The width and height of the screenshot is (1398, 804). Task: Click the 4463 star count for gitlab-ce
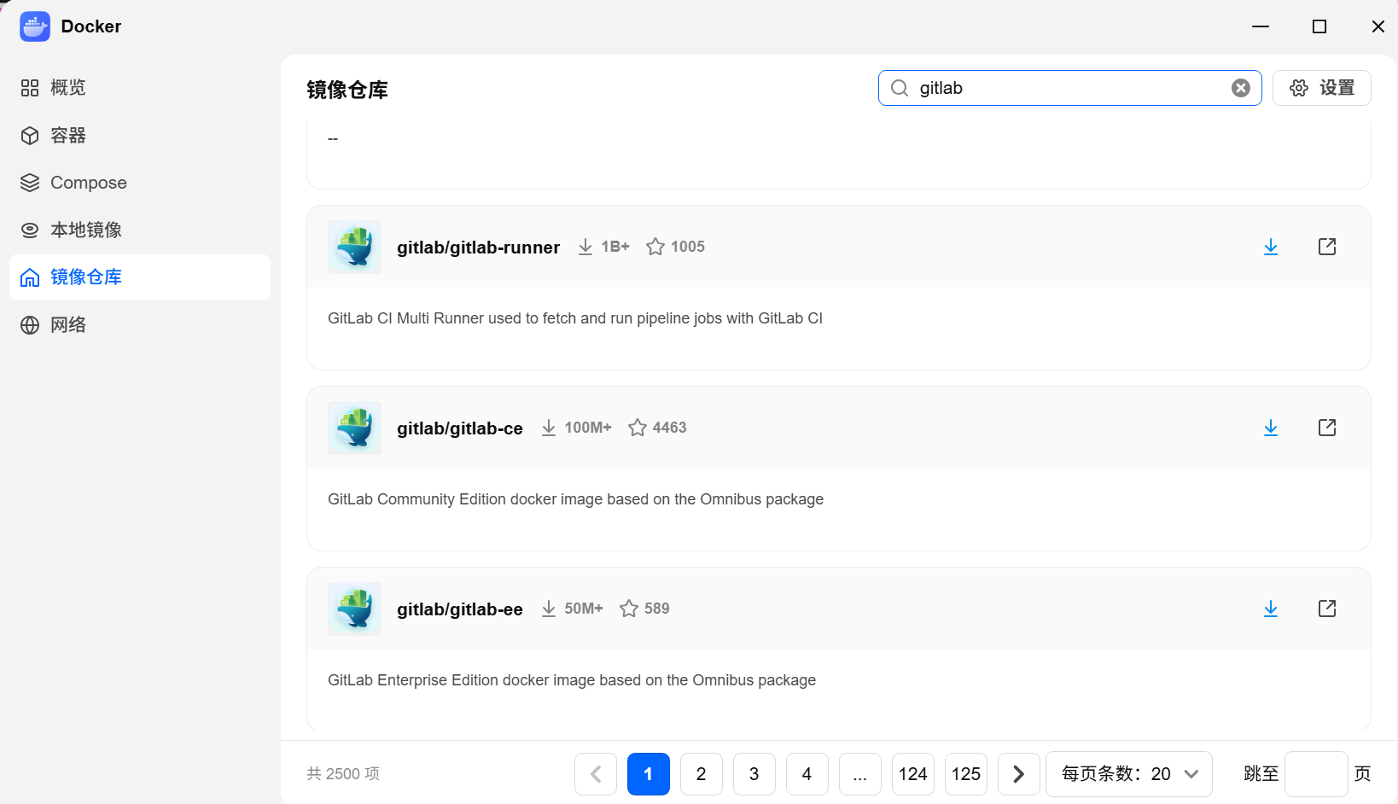click(x=657, y=428)
